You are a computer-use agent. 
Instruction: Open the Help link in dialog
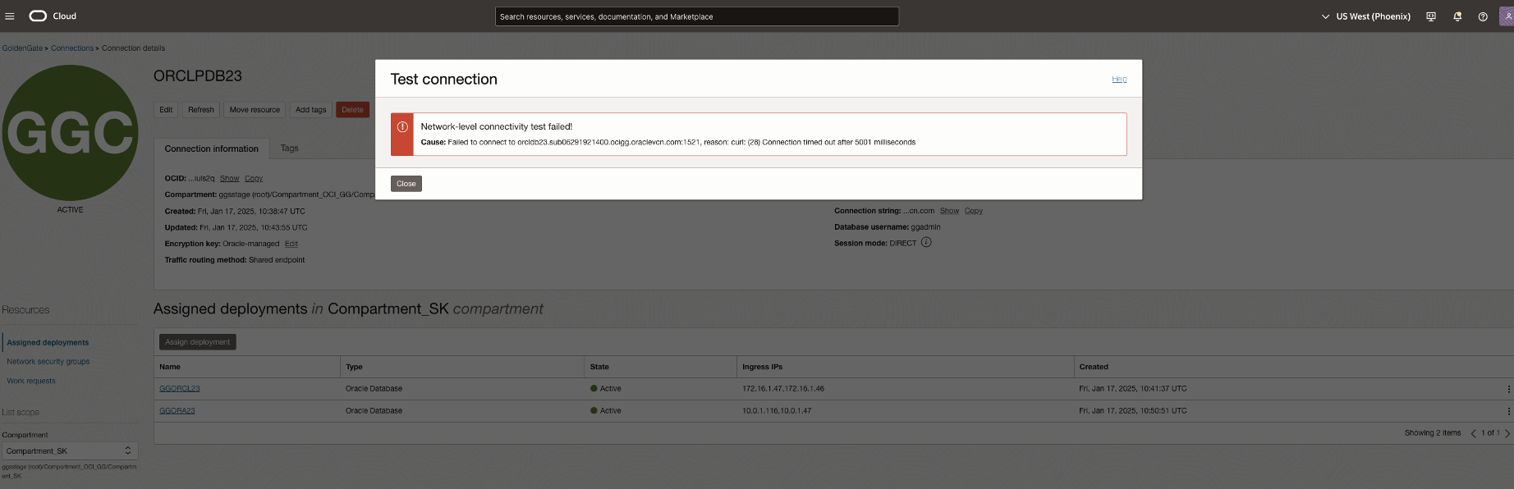(x=1119, y=80)
